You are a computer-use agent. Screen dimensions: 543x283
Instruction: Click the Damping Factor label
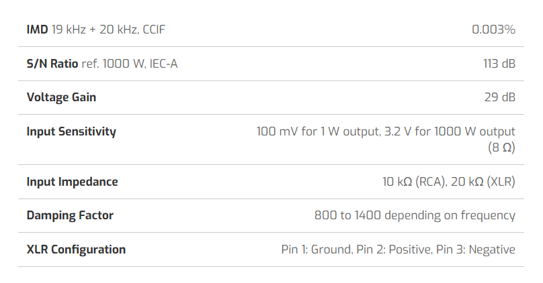click(x=70, y=215)
